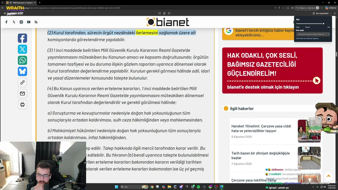
Task: Share article on Facebook via blue sidebar button
Action: pyautogui.click(x=22, y=38)
